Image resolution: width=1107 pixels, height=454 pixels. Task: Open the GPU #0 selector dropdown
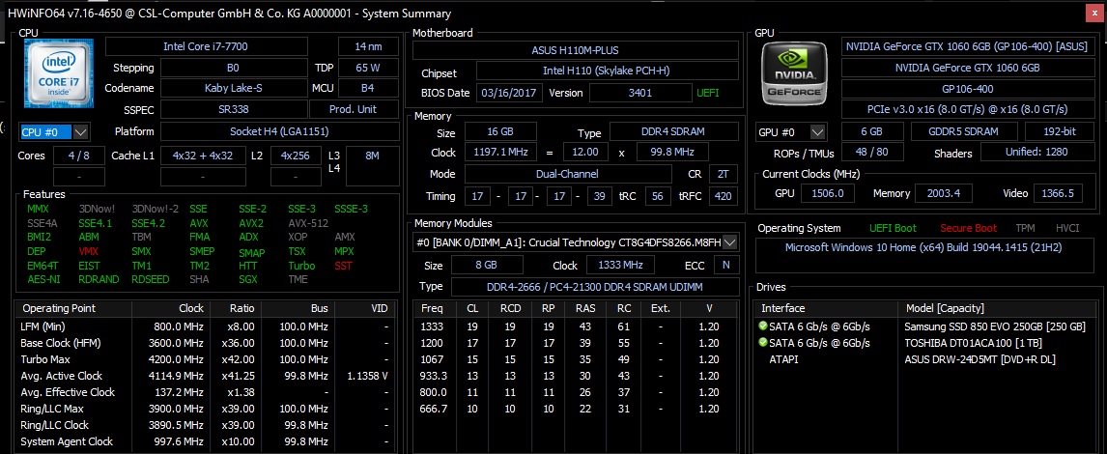pos(817,132)
